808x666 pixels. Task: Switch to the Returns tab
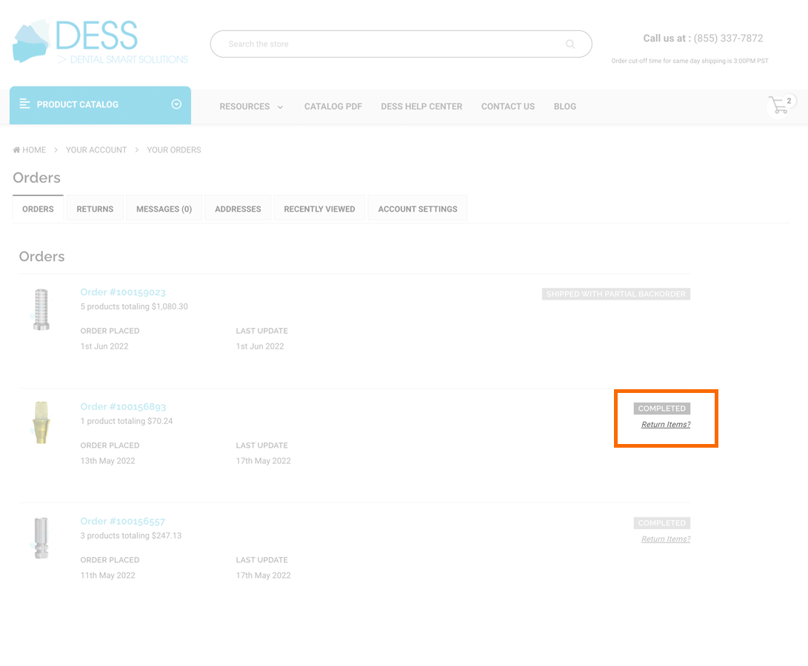click(95, 209)
